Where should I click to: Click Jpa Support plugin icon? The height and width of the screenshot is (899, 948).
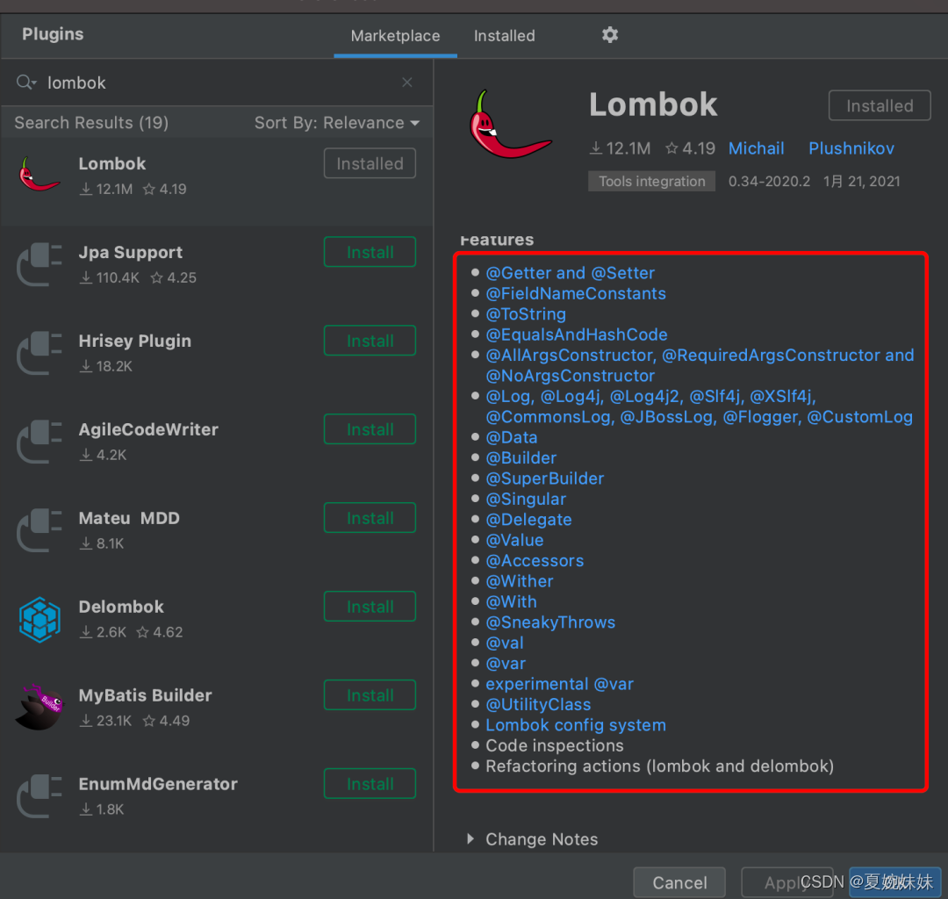click(x=39, y=263)
